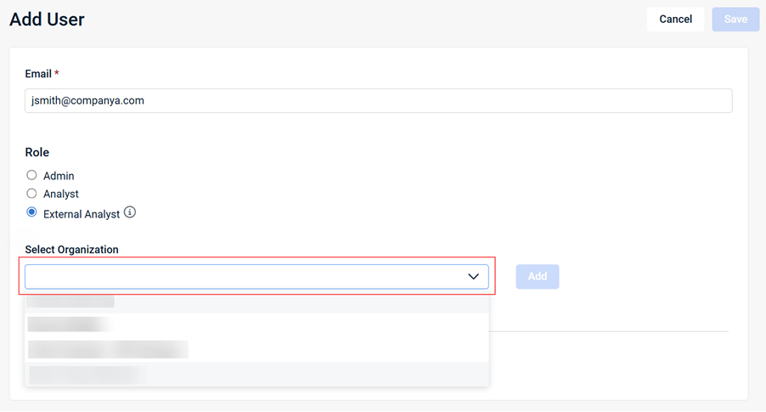Screen dimensions: 766x412
Task: Click the Role section label
Action: 37,153
